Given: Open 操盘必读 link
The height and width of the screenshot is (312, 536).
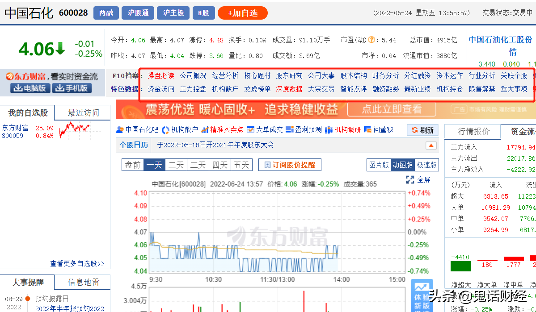Looking at the screenshot, I should pos(160,75).
